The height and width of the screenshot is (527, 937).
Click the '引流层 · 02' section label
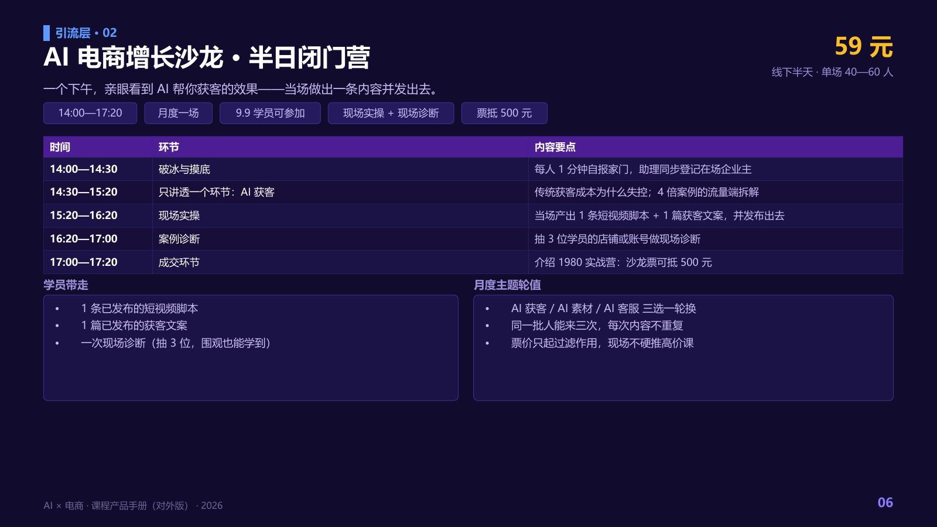click(x=86, y=33)
